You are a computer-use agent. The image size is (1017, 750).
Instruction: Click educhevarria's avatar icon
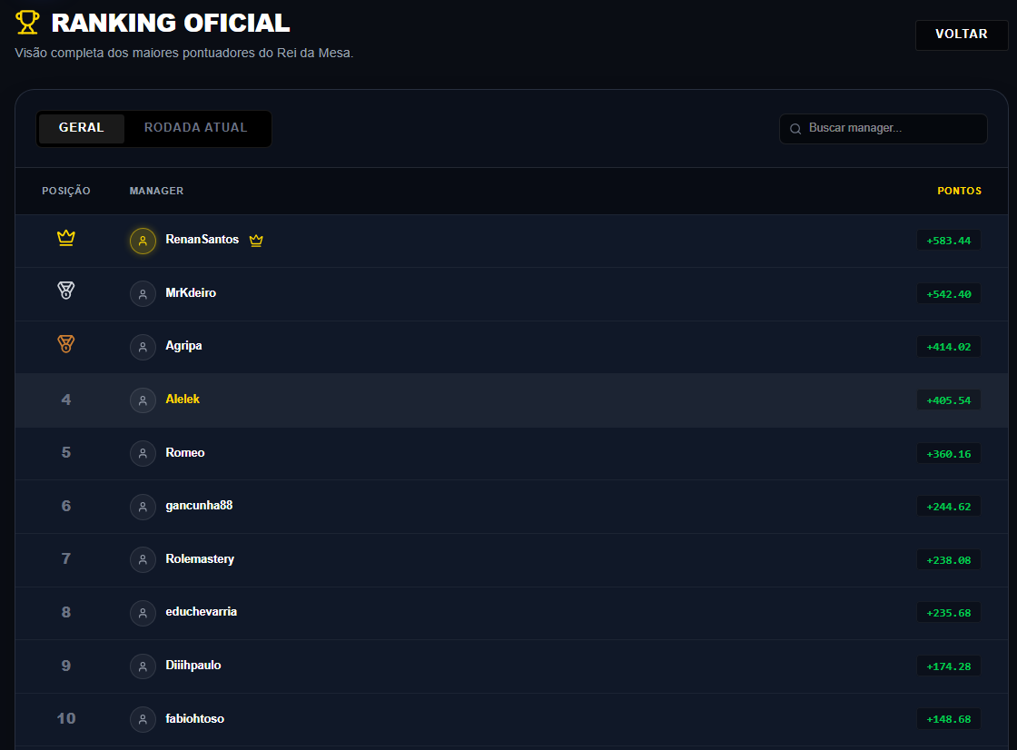[143, 613]
